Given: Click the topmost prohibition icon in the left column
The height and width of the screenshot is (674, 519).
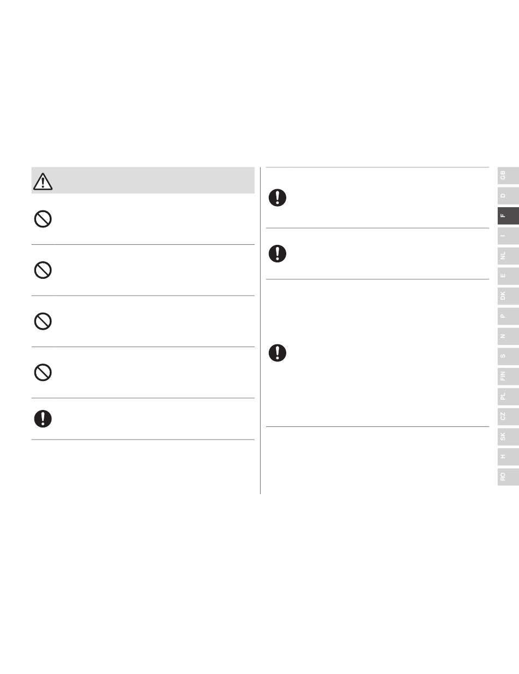Looking at the screenshot, I should [x=43, y=220].
